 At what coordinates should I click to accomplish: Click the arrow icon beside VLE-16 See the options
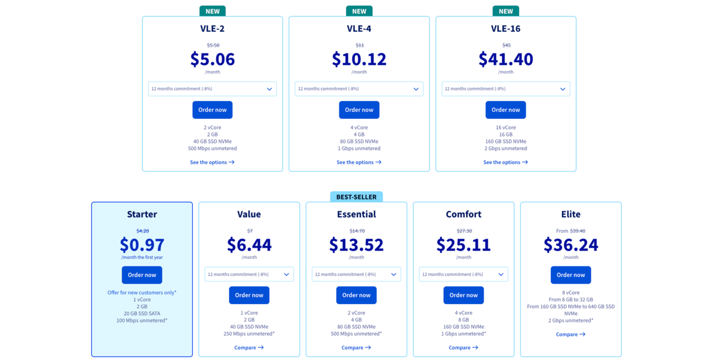tap(525, 162)
